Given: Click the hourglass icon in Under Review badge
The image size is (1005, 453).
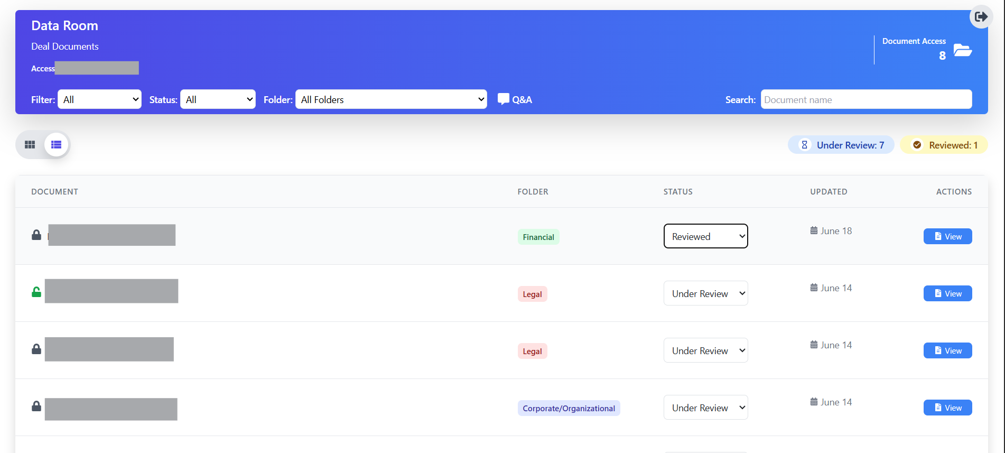Looking at the screenshot, I should (x=804, y=145).
